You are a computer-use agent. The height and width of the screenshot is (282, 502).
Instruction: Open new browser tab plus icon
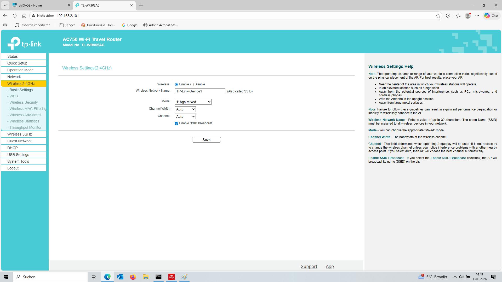pyautogui.click(x=141, y=5)
